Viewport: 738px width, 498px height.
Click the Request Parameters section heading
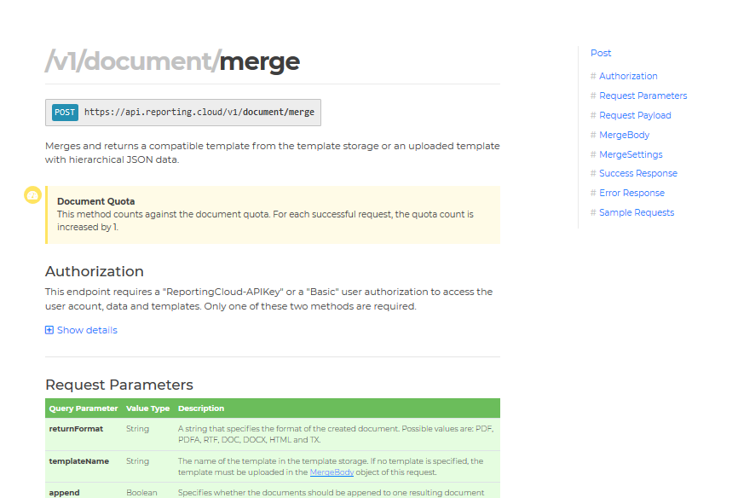(x=119, y=385)
